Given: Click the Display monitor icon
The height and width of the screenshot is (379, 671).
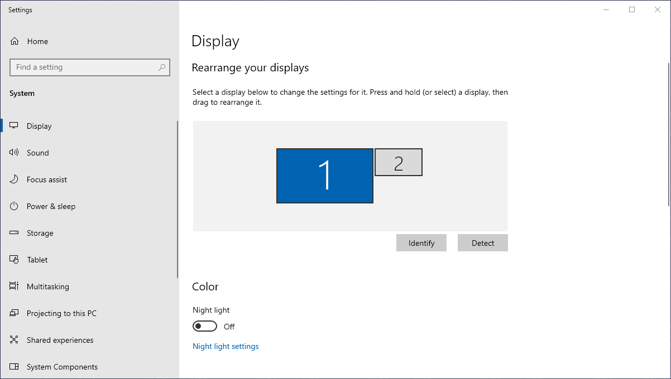Looking at the screenshot, I should pos(15,126).
